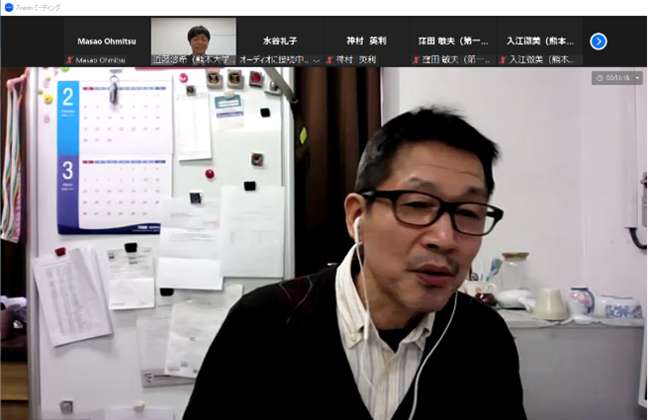Click muted mic icon for Masao Ohmitsu

pos(69,60)
